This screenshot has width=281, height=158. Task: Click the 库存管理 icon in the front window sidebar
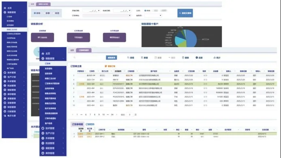tap(43, 153)
